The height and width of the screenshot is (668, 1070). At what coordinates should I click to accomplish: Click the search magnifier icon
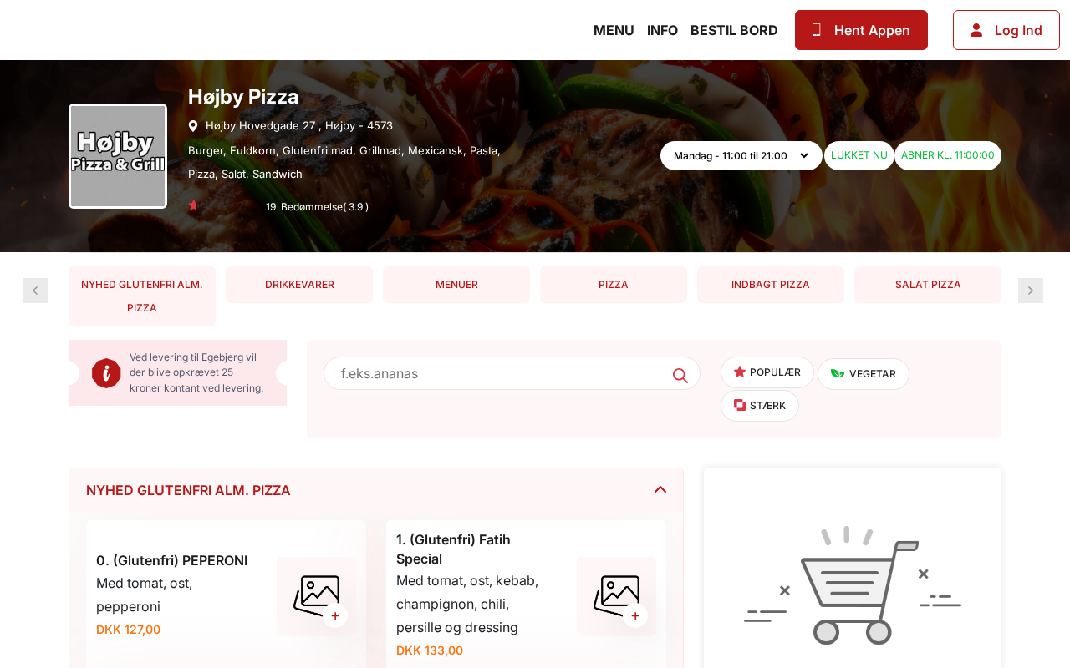click(x=680, y=376)
